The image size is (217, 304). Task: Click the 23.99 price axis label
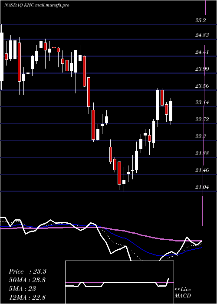tap(202, 69)
